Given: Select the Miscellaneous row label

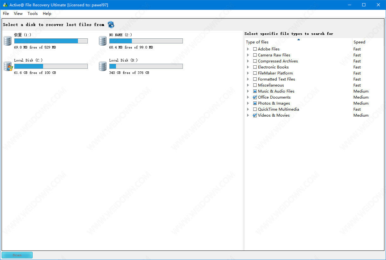Looking at the screenshot, I should pyautogui.click(x=271, y=85).
